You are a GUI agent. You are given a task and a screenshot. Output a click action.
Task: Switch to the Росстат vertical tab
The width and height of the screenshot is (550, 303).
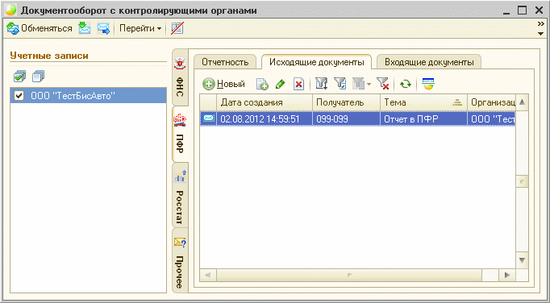coord(181,195)
